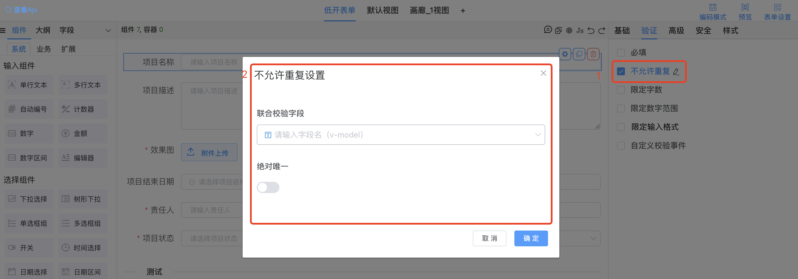Open the 项目状态 dropdown arrow
Viewport: 798px width, 279px height.
[x=593, y=238]
